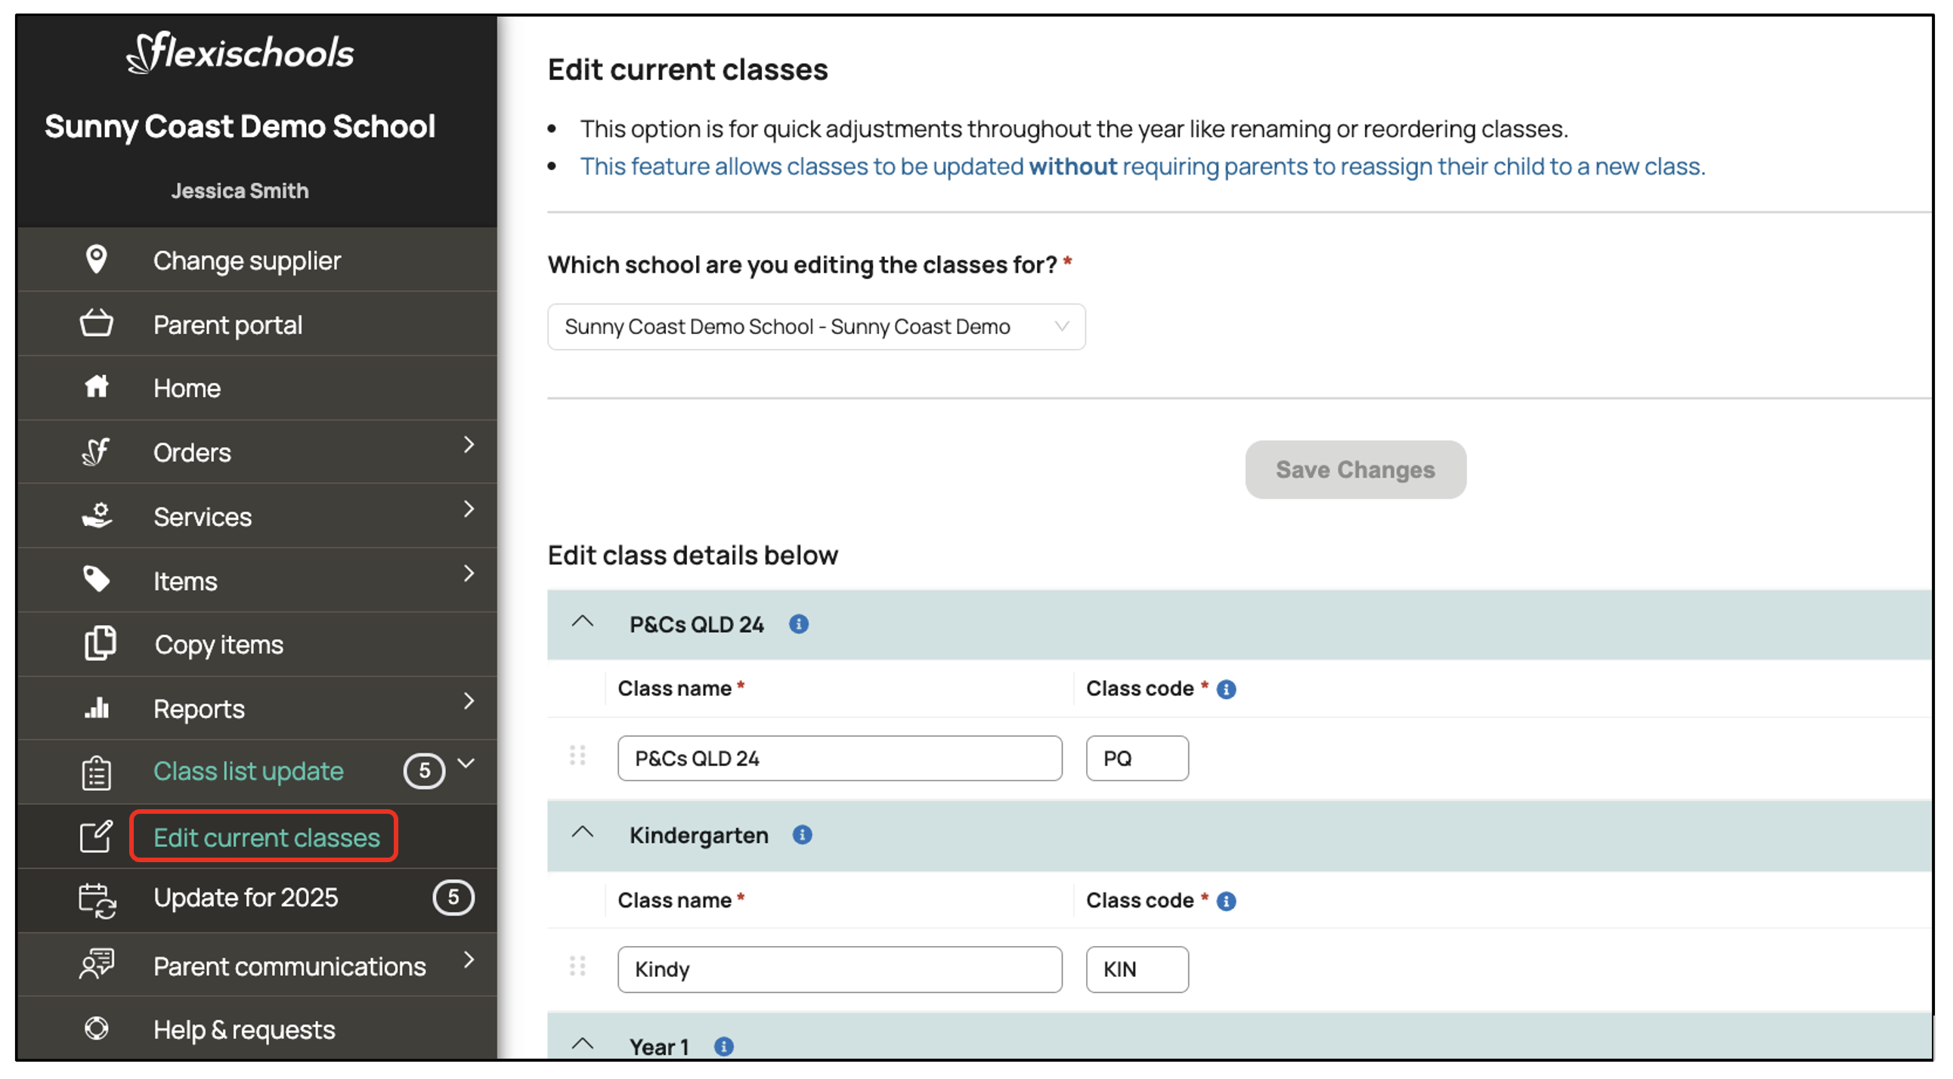Collapse the Class list update submenu
The height and width of the screenshot is (1079, 1953).
tap(467, 764)
